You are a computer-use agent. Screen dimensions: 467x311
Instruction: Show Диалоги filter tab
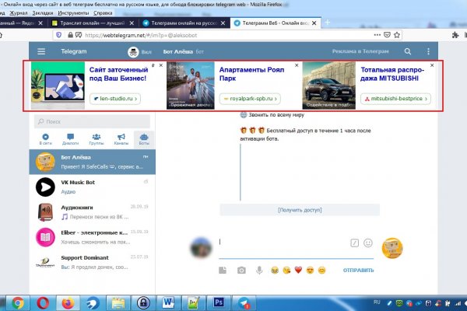[70, 139]
